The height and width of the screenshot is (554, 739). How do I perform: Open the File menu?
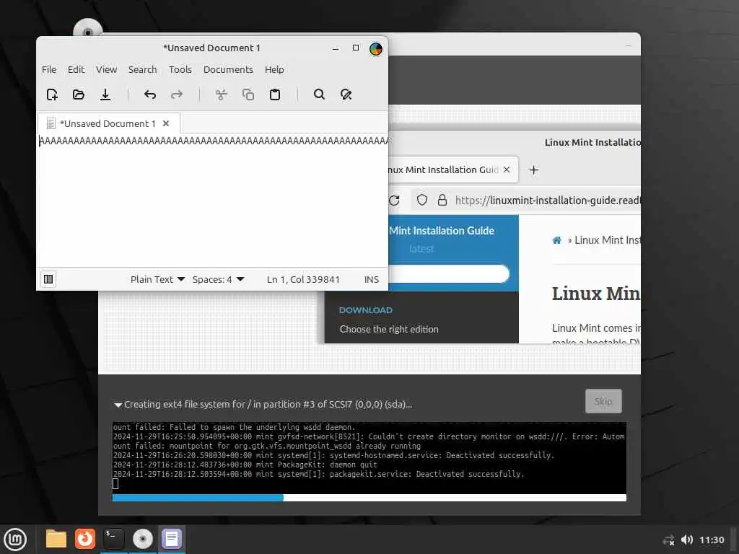click(49, 70)
